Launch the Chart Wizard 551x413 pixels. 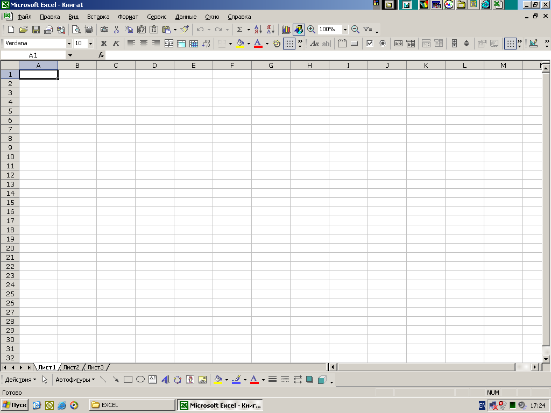(x=286, y=30)
